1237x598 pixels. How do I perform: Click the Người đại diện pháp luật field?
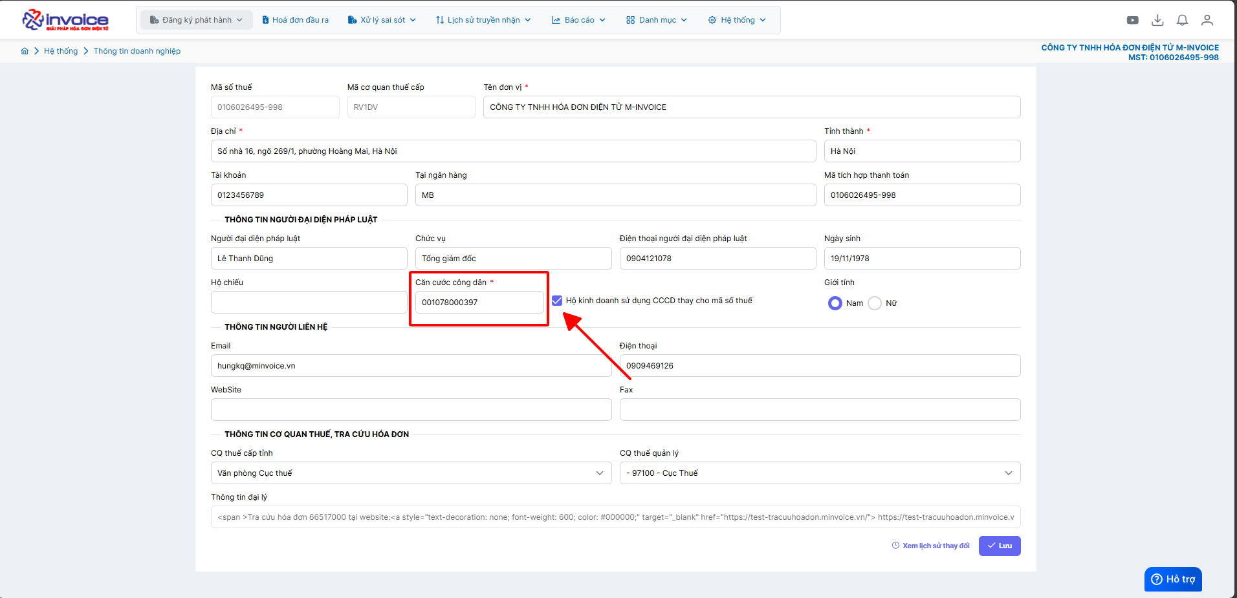click(x=309, y=259)
